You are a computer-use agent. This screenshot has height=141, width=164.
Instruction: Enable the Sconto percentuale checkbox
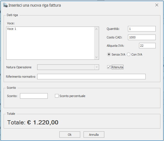click(x=57, y=96)
